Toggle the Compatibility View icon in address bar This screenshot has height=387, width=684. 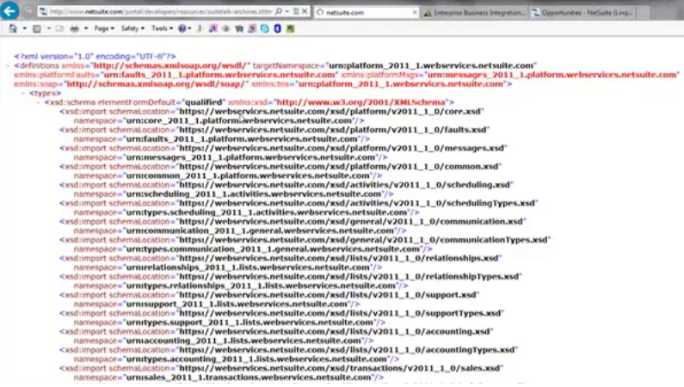(296, 12)
